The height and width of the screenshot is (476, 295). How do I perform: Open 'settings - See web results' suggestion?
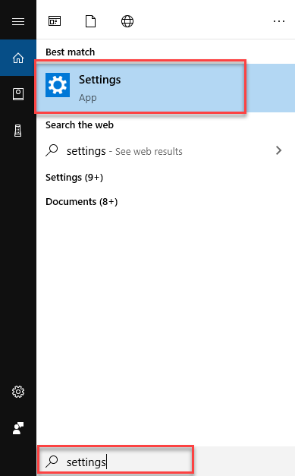(165, 151)
